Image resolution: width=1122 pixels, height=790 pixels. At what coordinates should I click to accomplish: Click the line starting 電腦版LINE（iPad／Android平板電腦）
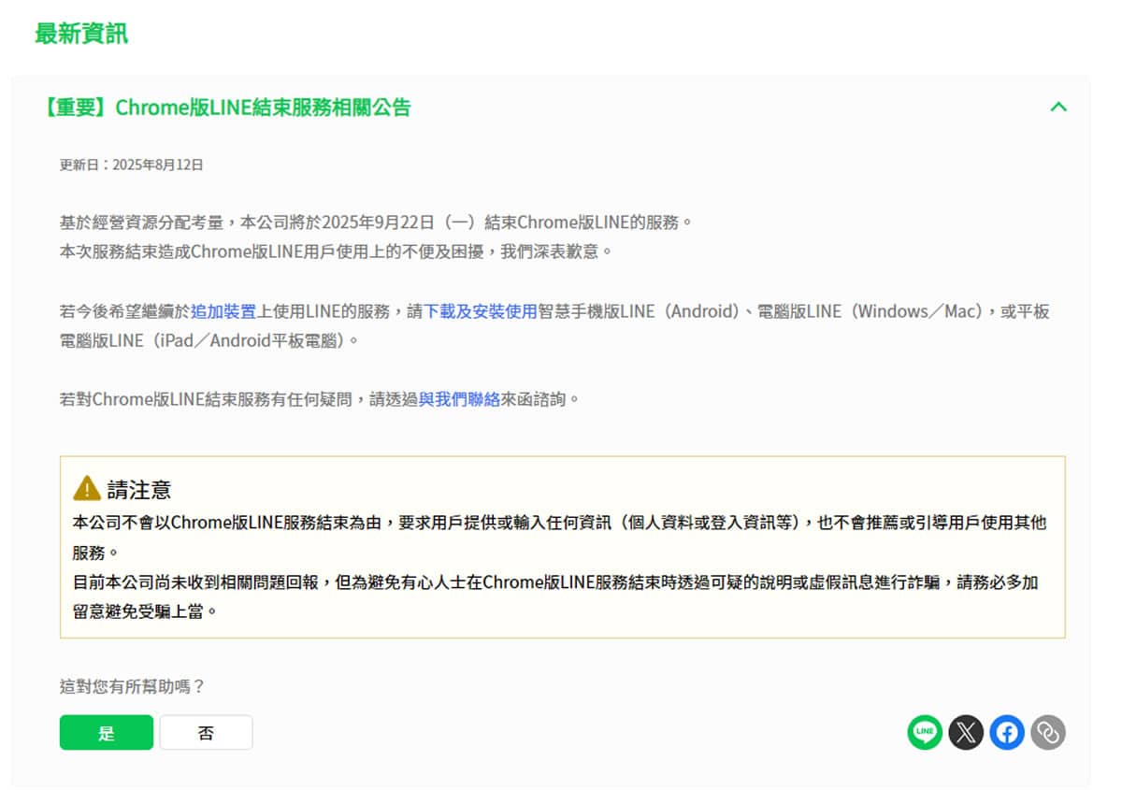pos(209,340)
